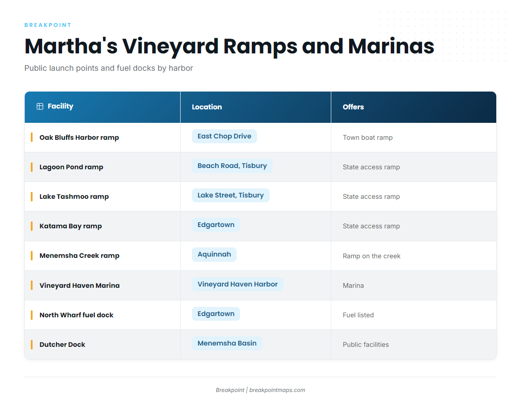This screenshot has width=521, height=405.
Task: Select the "Facility" column header
Action: point(102,107)
